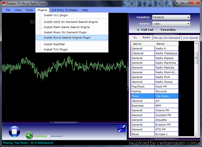Click the Playing 'Top Music' status text

coord(28,143)
